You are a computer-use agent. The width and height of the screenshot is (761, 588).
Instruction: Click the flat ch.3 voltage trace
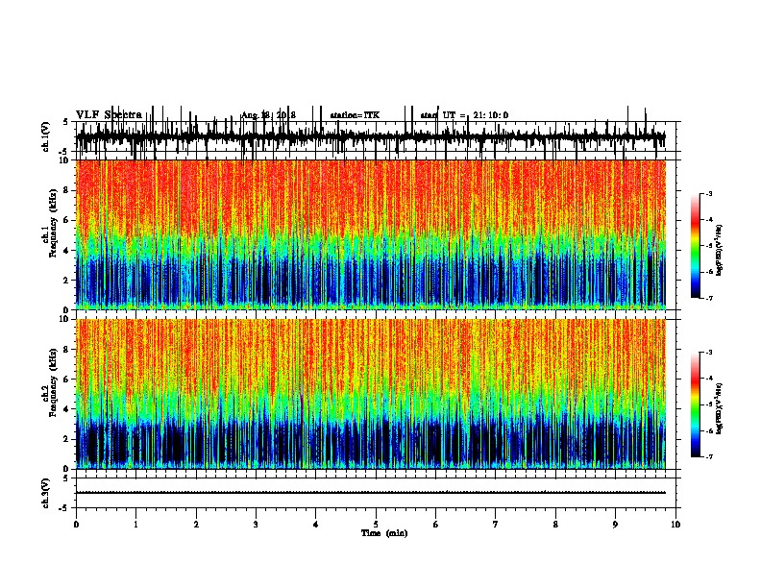(371, 493)
